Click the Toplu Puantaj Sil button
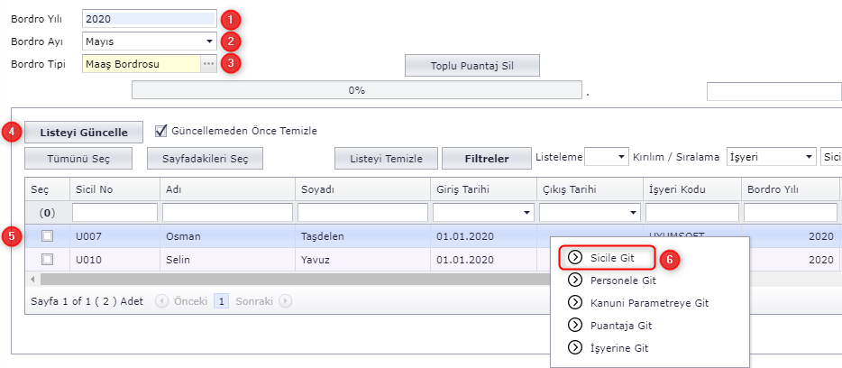842x368 pixels. tap(471, 66)
